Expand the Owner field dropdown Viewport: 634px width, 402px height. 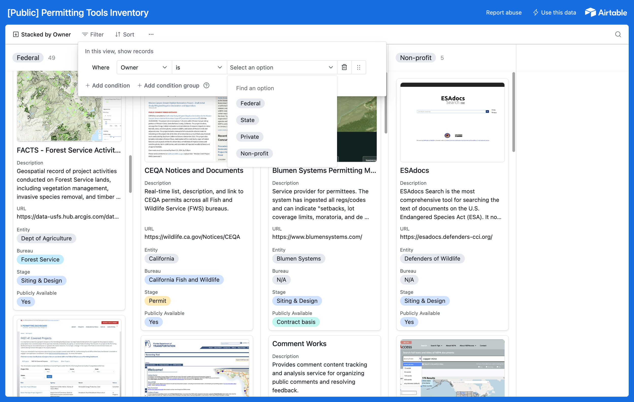[144, 67]
